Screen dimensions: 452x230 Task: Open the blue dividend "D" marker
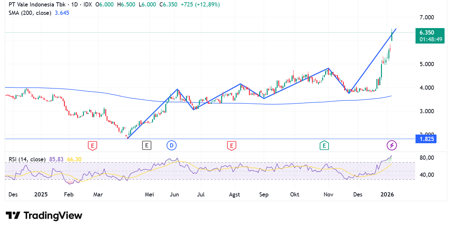click(171, 145)
